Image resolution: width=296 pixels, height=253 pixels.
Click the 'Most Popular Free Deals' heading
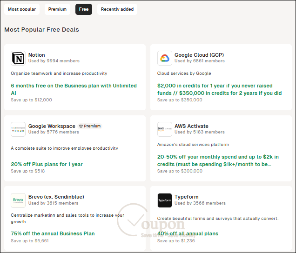pos(41,30)
